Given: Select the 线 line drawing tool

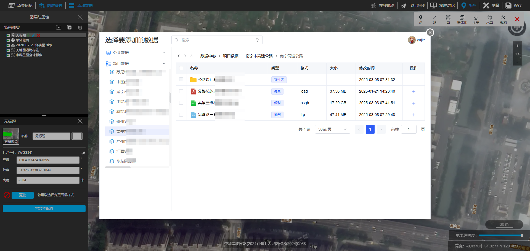Looking at the screenshot, I should tap(434, 20).
